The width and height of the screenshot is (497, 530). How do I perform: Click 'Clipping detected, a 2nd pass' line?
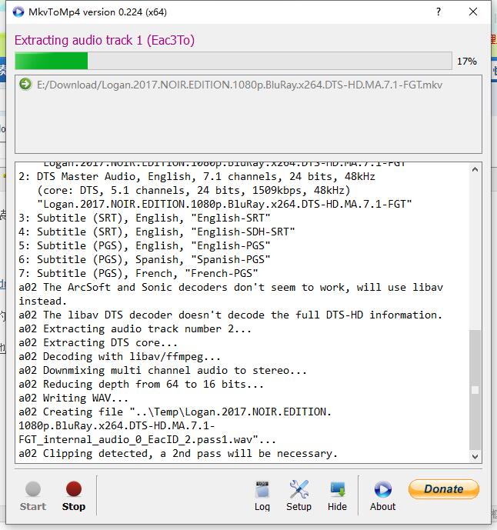click(x=178, y=454)
